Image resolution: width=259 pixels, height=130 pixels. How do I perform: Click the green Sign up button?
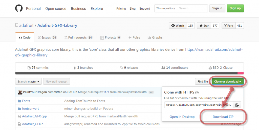(235, 8)
